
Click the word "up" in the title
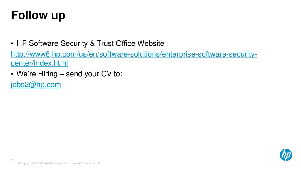point(58,16)
